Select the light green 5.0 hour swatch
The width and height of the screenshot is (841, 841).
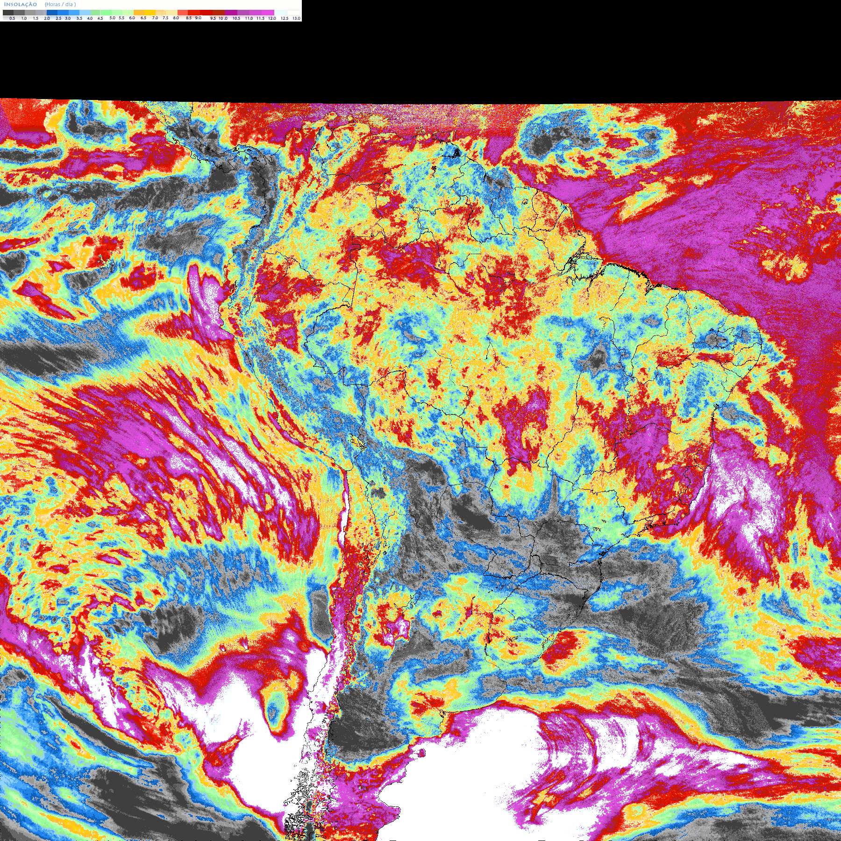[x=106, y=13]
